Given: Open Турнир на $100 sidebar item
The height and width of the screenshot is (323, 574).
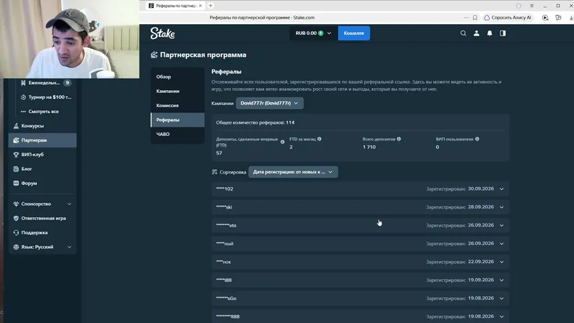Looking at the screenshot, I should click(x=46, y=97).
